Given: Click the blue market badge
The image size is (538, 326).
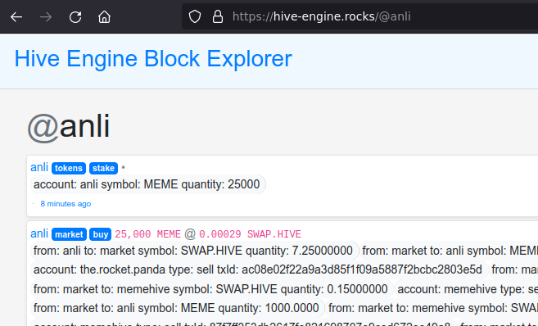Looking at the screenshot, I should pyautogui.click(x=69, y=234).
